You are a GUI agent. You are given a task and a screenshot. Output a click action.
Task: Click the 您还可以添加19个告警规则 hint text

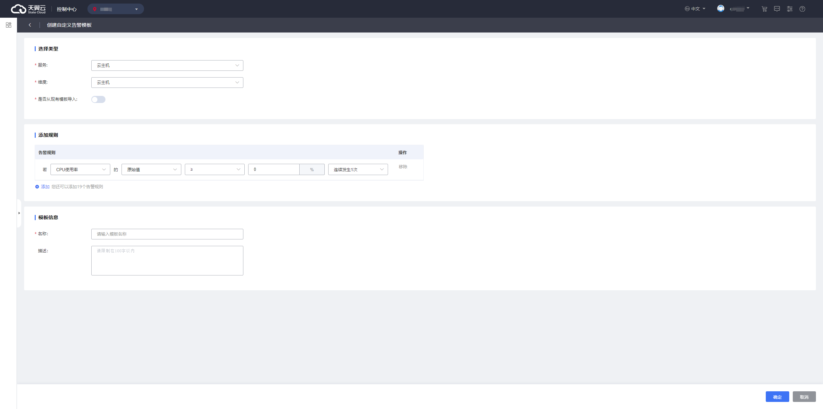click(x=77, y=187)
